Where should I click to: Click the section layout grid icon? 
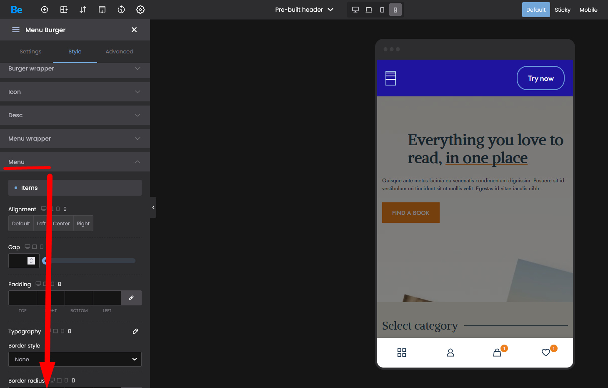64,10
